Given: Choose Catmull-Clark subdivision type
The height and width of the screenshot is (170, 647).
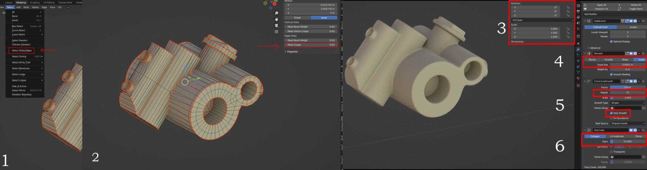Looking at the screenshot, I should 600,27.
